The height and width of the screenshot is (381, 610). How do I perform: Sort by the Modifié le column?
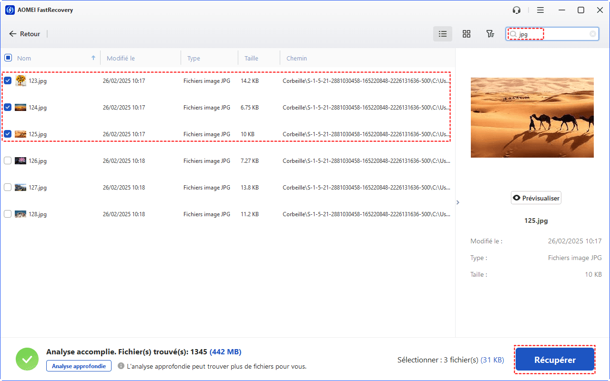121,58
